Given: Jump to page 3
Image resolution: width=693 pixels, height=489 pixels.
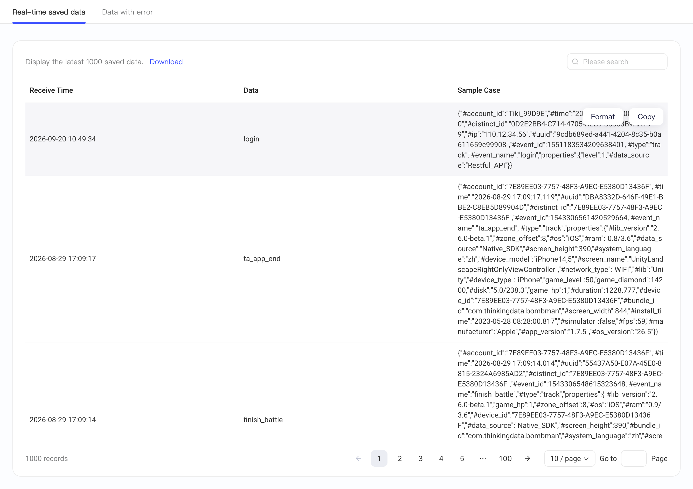Looking at the screenshot, I should (x=420, y=458).
